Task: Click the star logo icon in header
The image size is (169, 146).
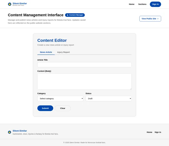Action: [10, 4]
